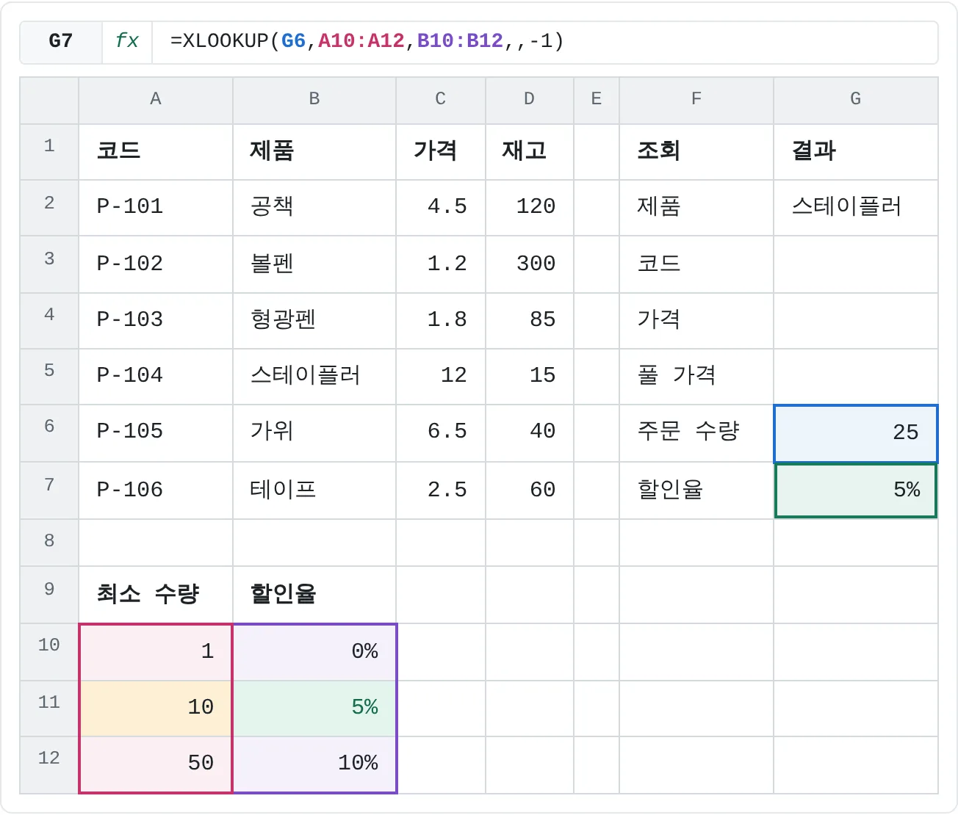Select column B header
This screenshot has width=958, height=815.
click(314, 100)
